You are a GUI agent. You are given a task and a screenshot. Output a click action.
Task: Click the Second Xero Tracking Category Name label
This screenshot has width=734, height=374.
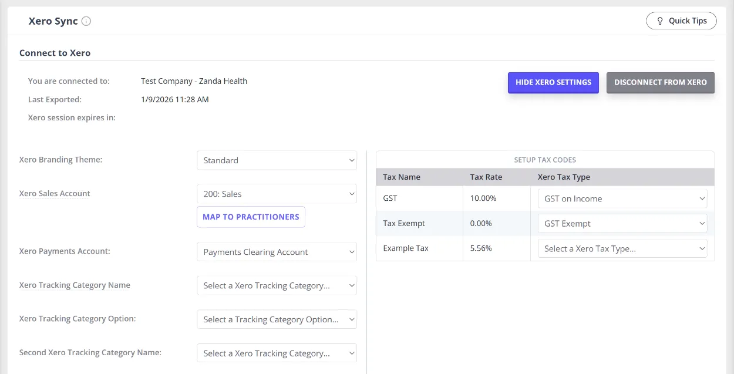pos(90,353)
